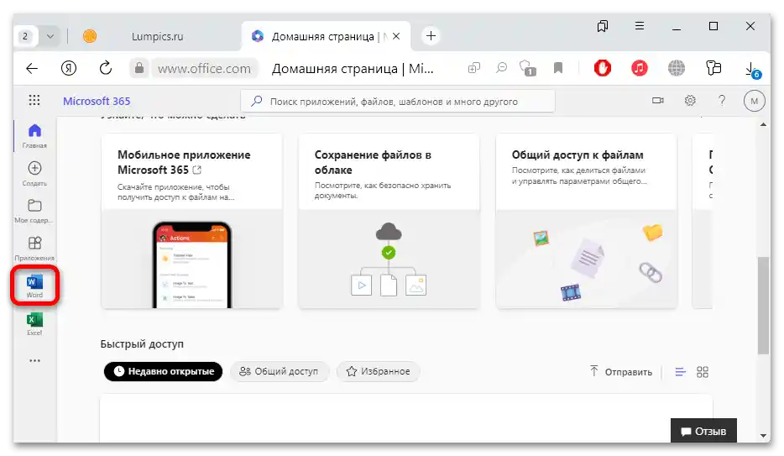The width and height of the screenshot is (784, 456).
Task: Switch to grid view in Быстрый доступ
Action: point(703,371)
